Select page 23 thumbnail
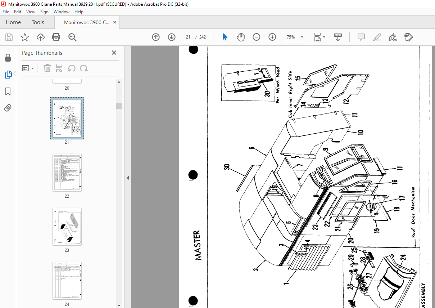This screenshot has width=435, height=308. pos(67,227)
